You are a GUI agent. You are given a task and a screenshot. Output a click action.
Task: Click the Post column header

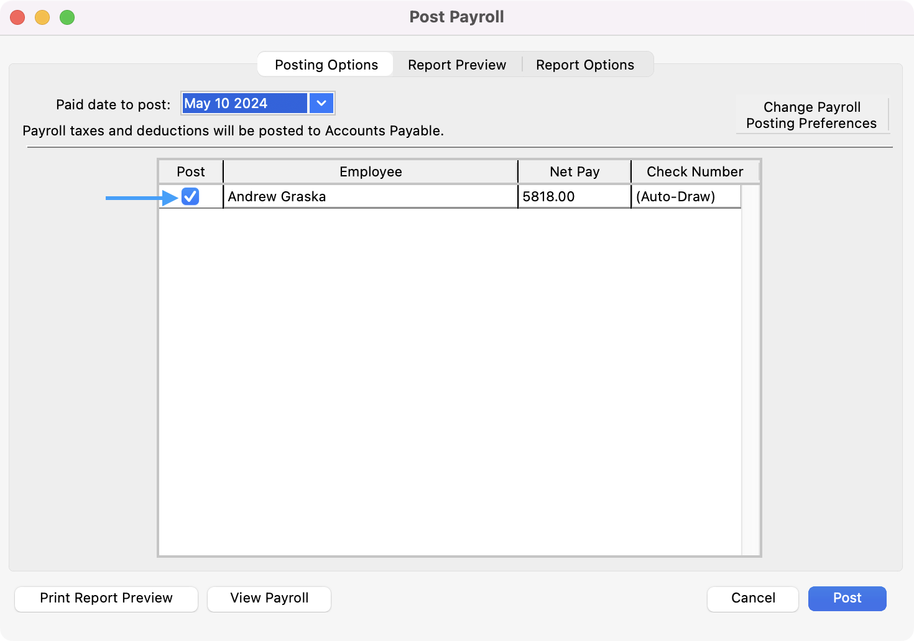pos(190,171)
